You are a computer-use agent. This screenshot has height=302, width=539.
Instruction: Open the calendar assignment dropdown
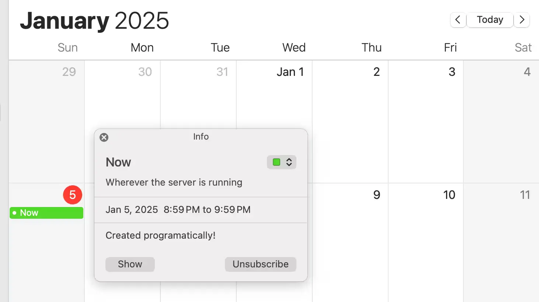281,162
